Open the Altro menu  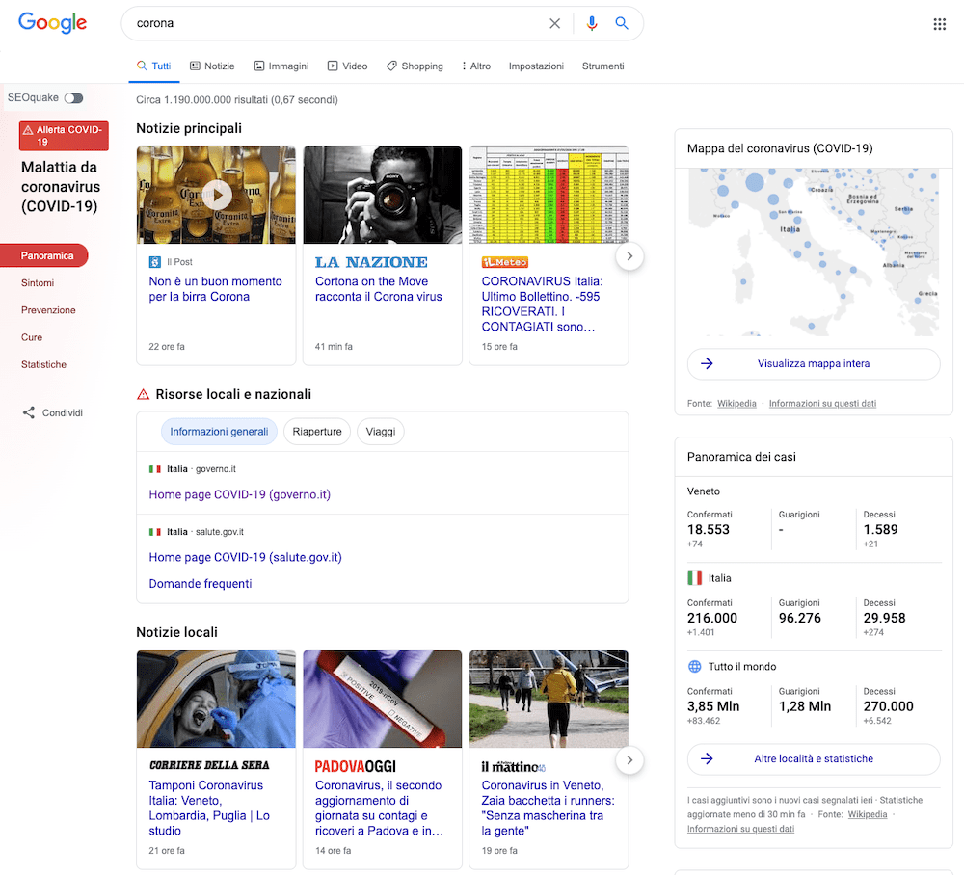(x=476, y=66)
